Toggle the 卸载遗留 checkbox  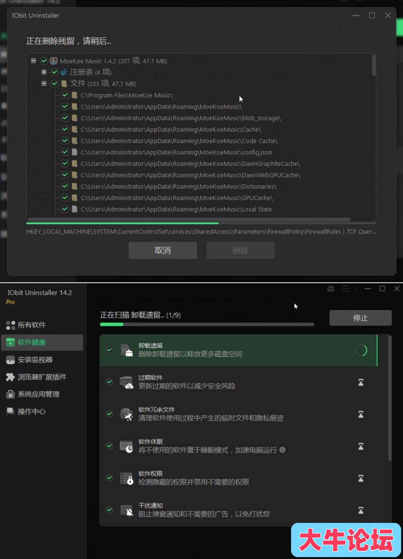tap(110, 350)
